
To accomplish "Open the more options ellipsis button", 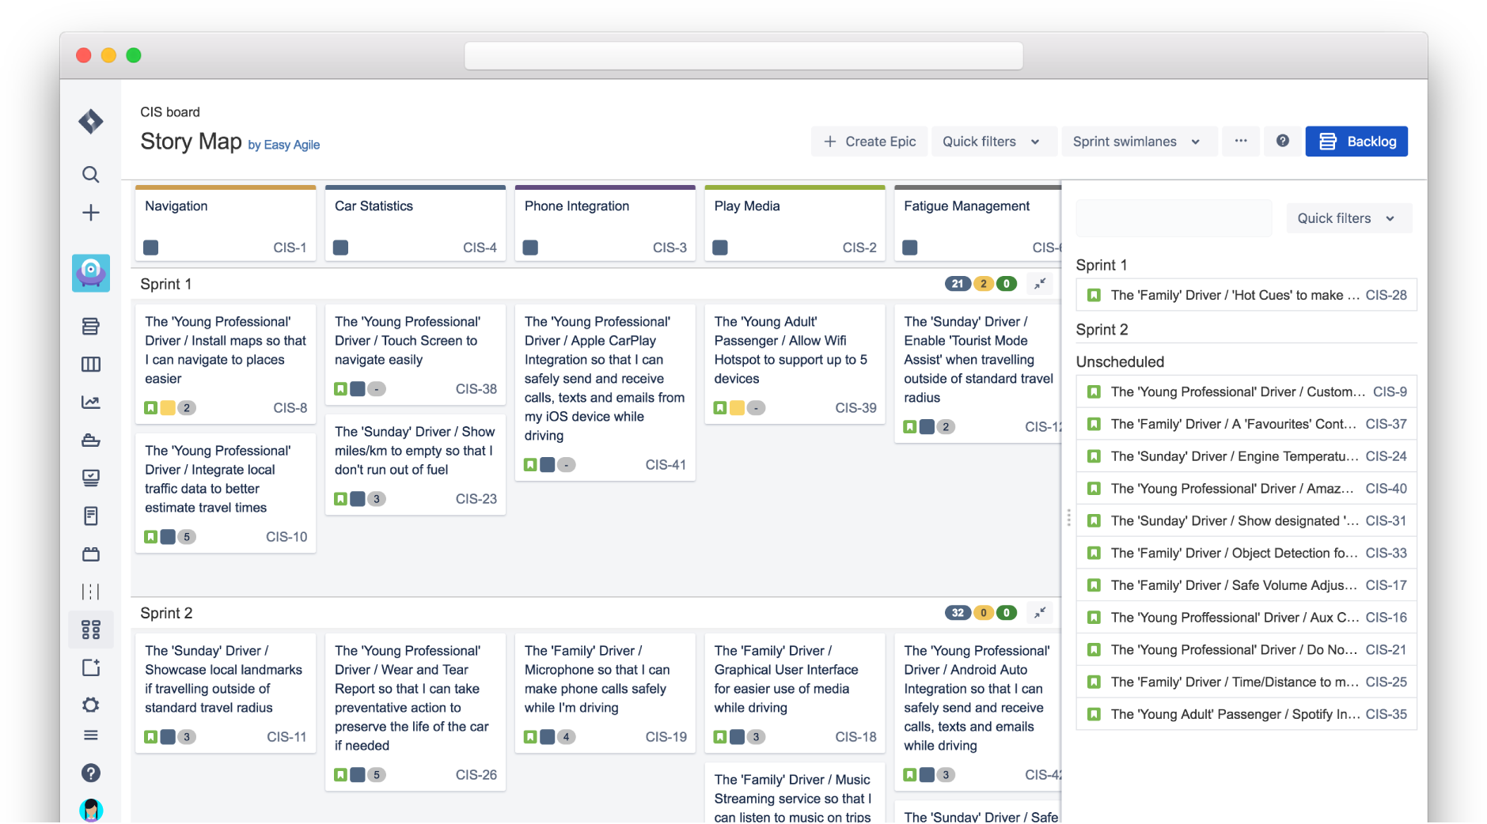I will pyautogui.click(x=1241, y=141).
